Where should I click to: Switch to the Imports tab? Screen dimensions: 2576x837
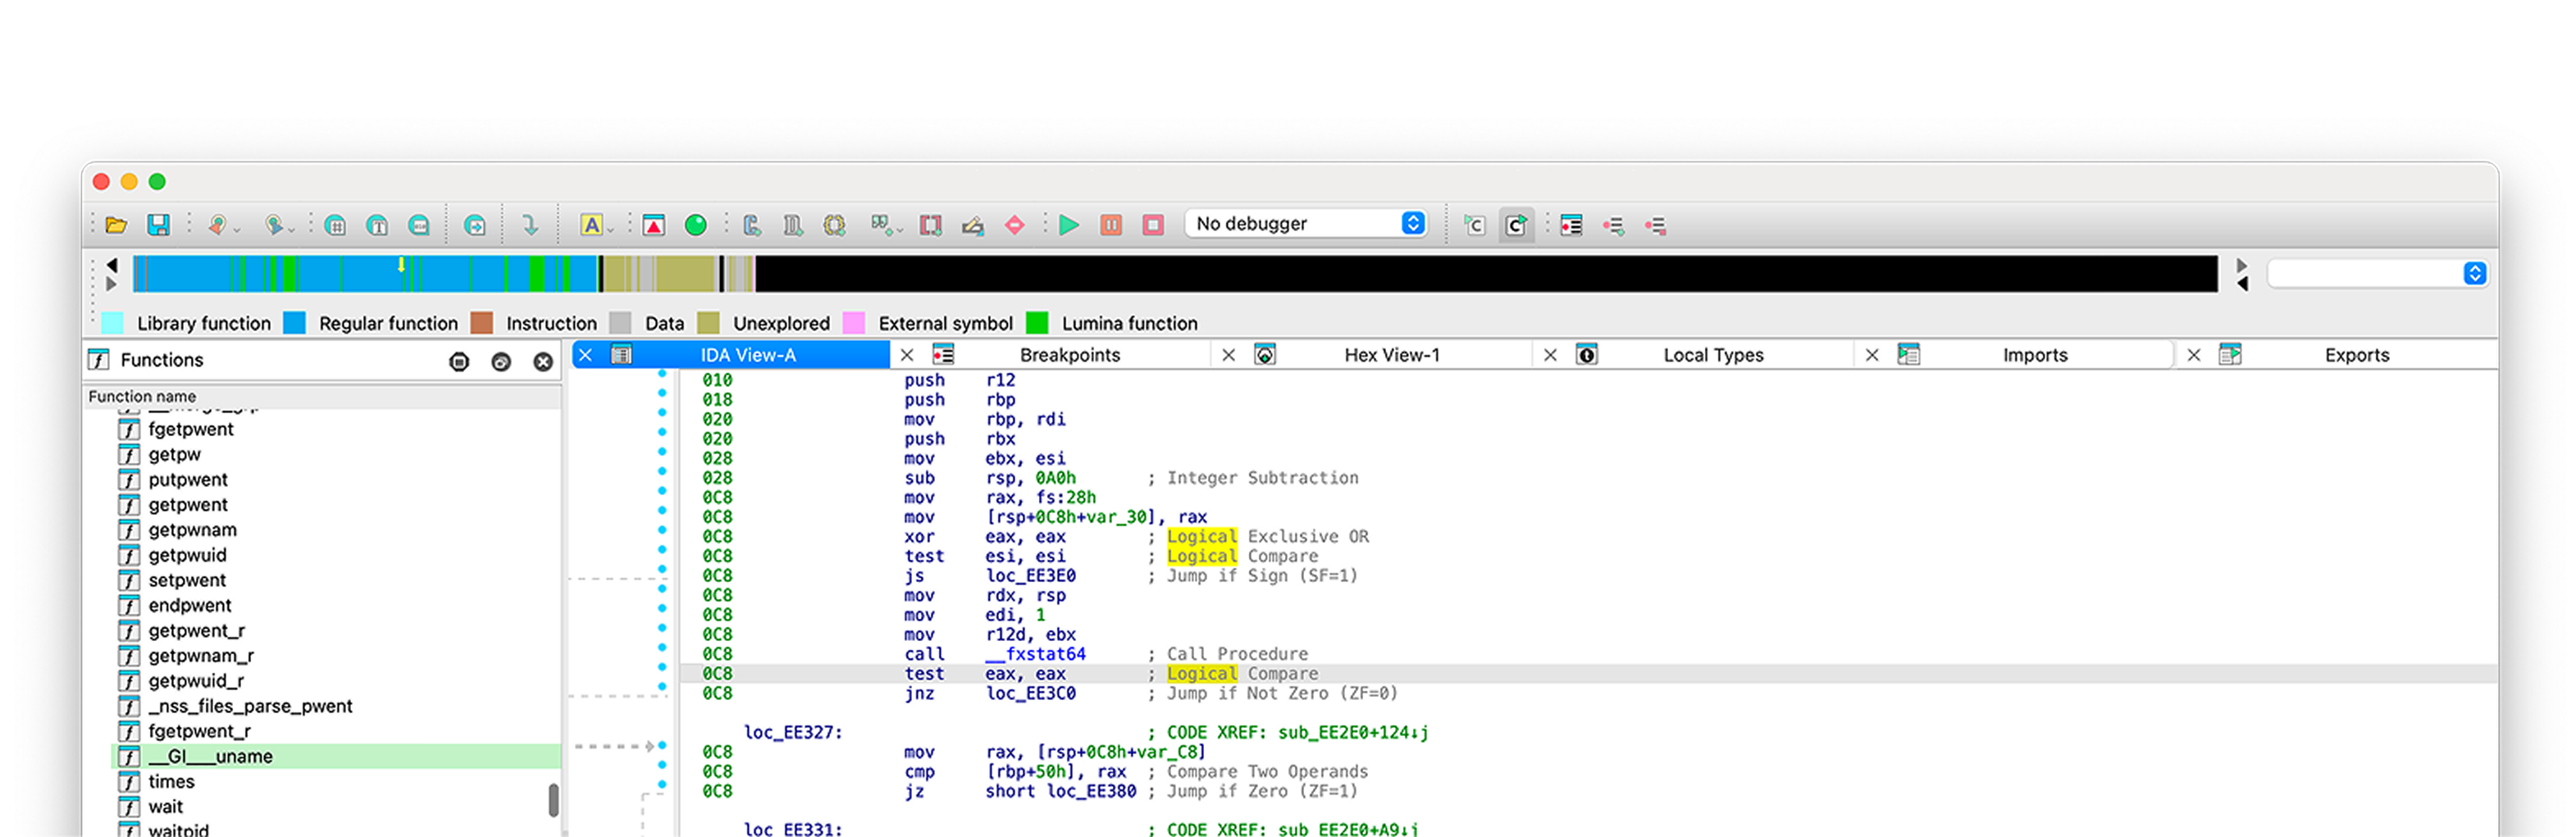click(2035, 354)
